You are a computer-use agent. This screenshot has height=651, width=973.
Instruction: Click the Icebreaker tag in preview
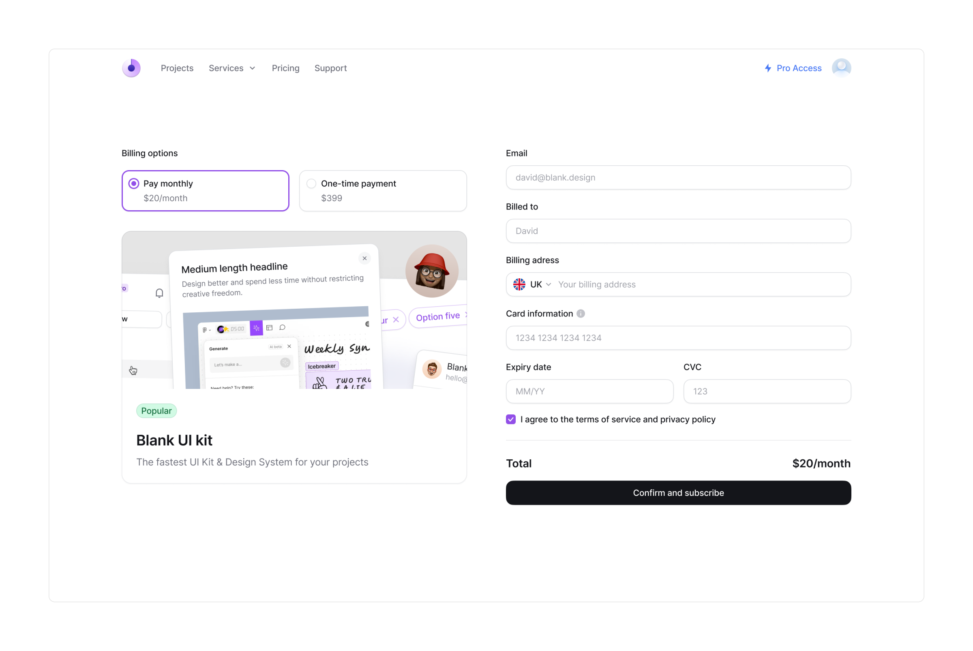[x=322, y=366]
